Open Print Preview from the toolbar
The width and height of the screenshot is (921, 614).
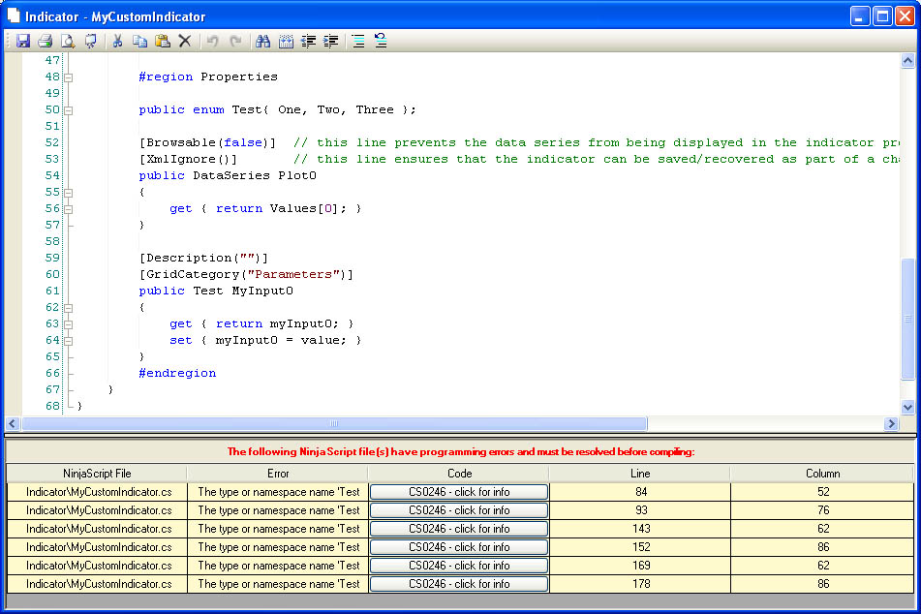pyautogui.click(x=67, y=42)
